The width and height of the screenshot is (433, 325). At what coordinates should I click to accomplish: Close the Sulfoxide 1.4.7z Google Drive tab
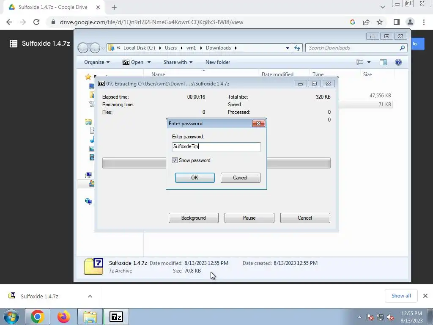pos(98,7)
